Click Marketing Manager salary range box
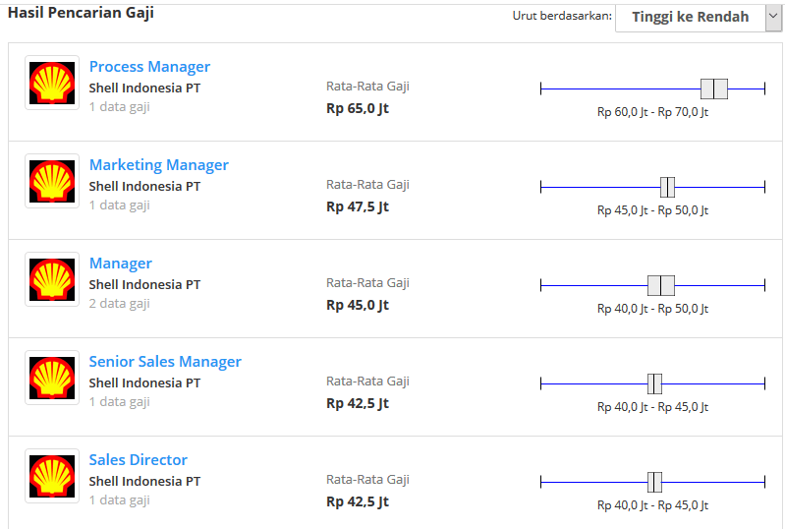 (667, 187)
